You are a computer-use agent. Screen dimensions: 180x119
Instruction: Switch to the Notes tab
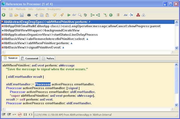point(48,58)
